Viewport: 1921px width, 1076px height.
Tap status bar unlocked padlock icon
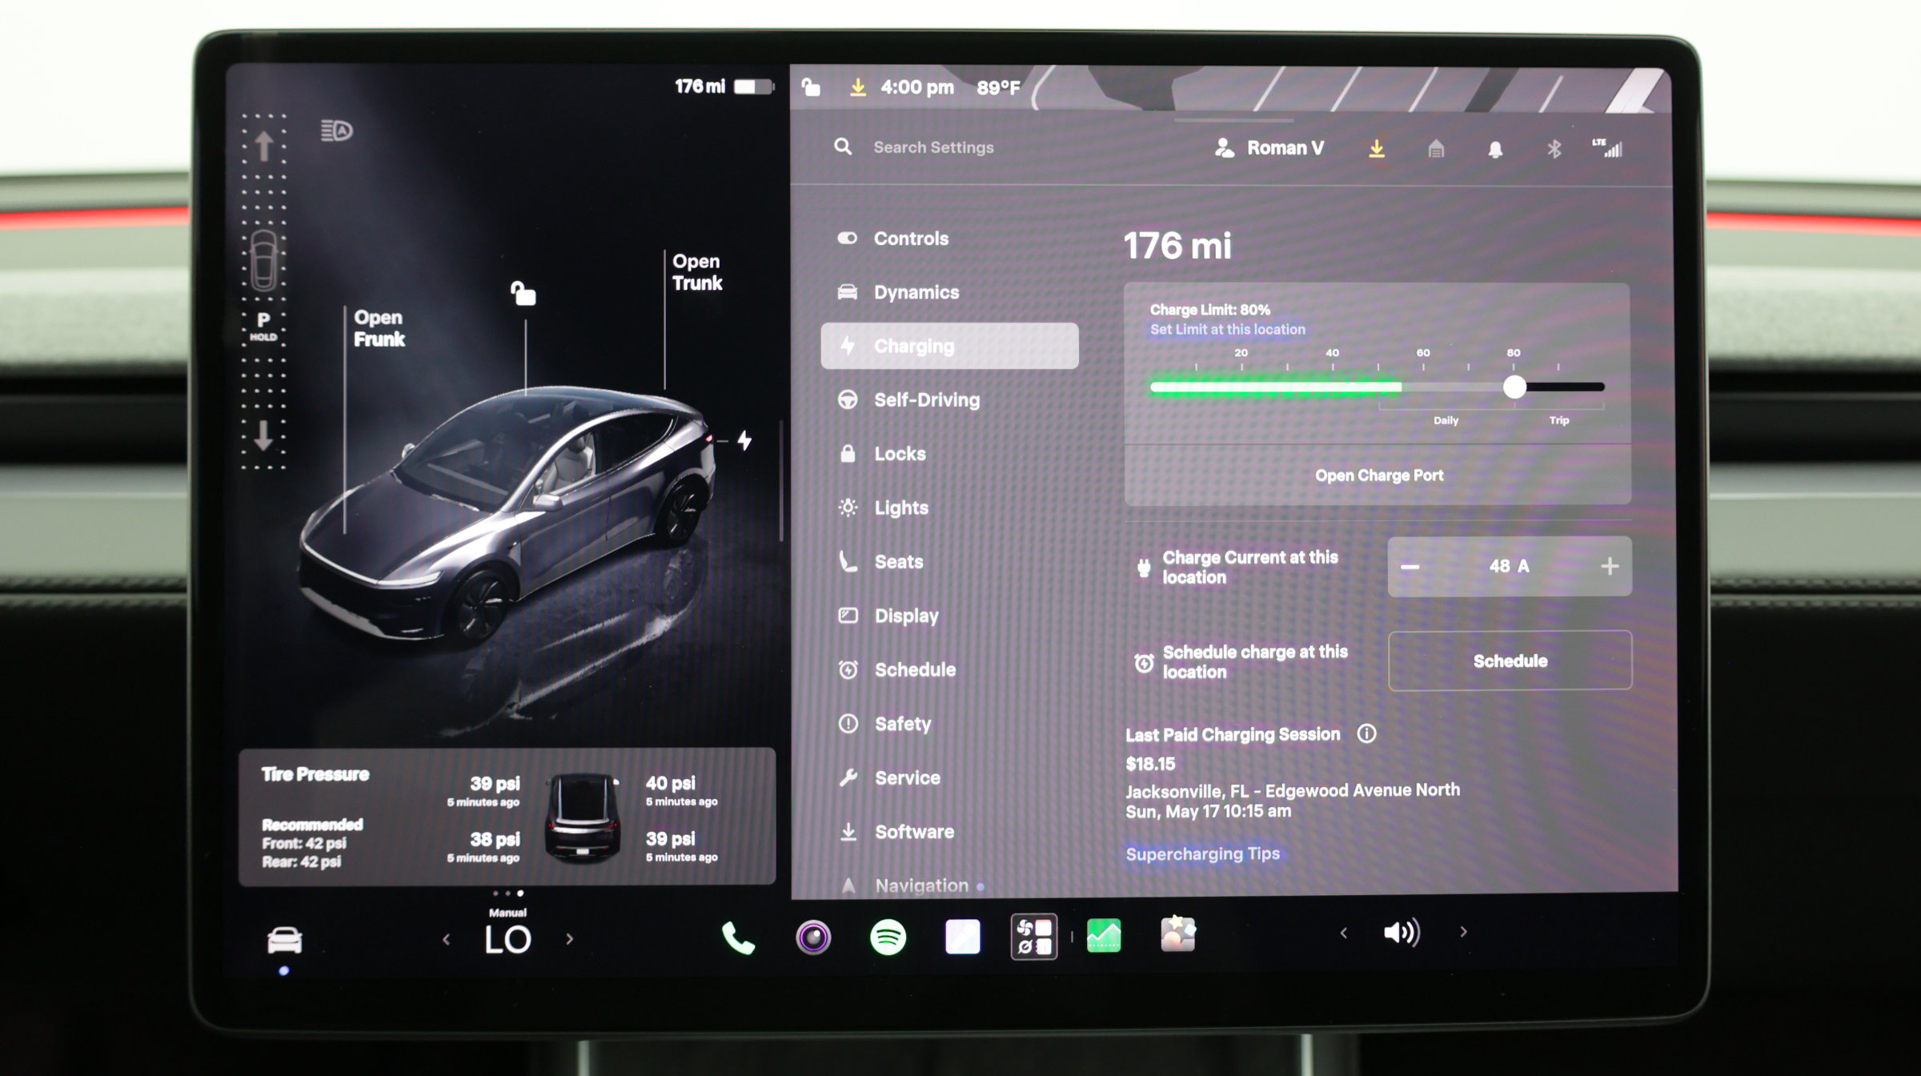tap(812, 86)
